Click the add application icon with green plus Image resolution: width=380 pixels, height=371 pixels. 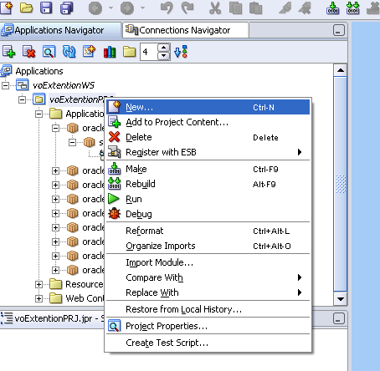[x=8, y=52]
